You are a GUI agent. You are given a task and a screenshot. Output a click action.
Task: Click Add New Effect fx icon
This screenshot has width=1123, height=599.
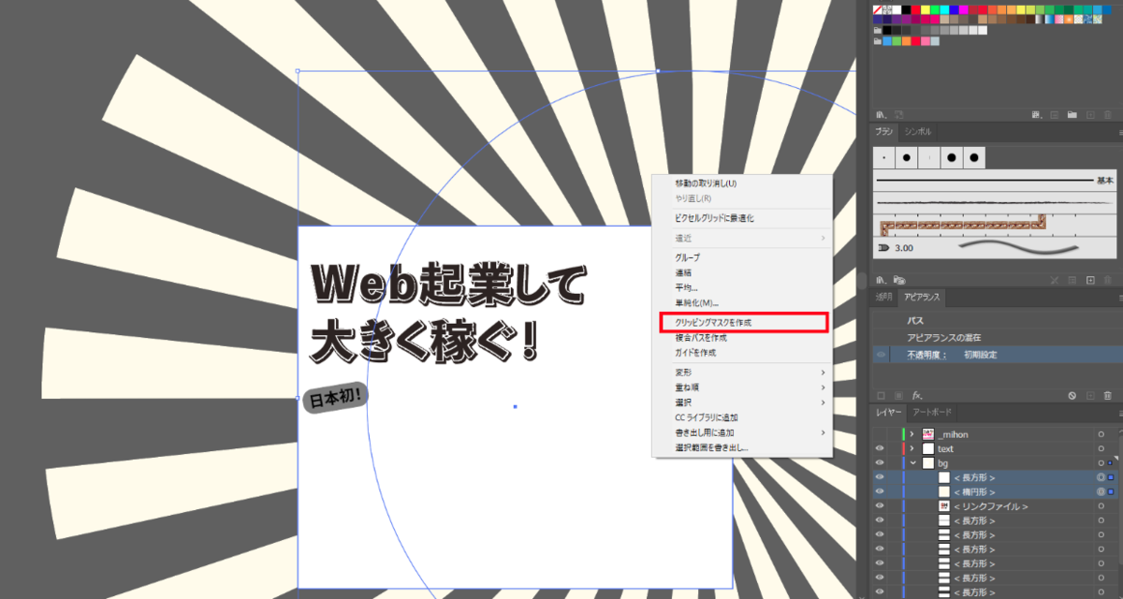click(918, 396)
